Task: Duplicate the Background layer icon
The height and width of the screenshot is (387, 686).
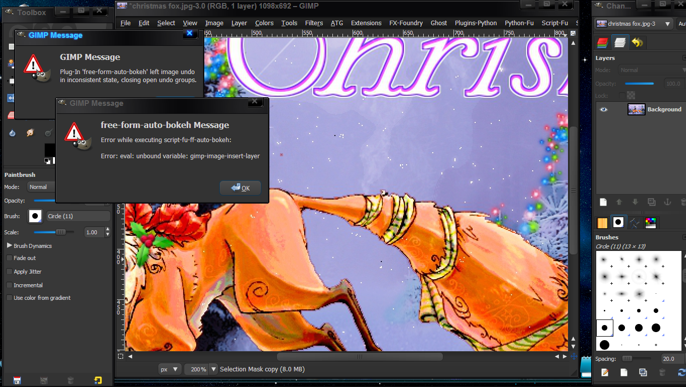Action: pyautogui.click(x=651, y=202)
